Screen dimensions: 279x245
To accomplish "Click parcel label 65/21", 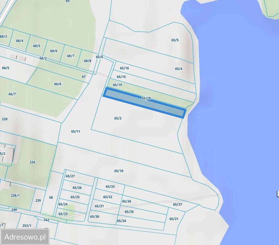I will [174, 219].
